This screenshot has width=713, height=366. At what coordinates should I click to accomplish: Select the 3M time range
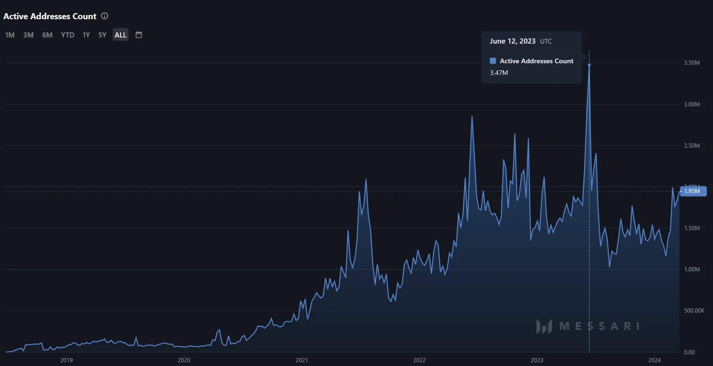click(28, 35)
